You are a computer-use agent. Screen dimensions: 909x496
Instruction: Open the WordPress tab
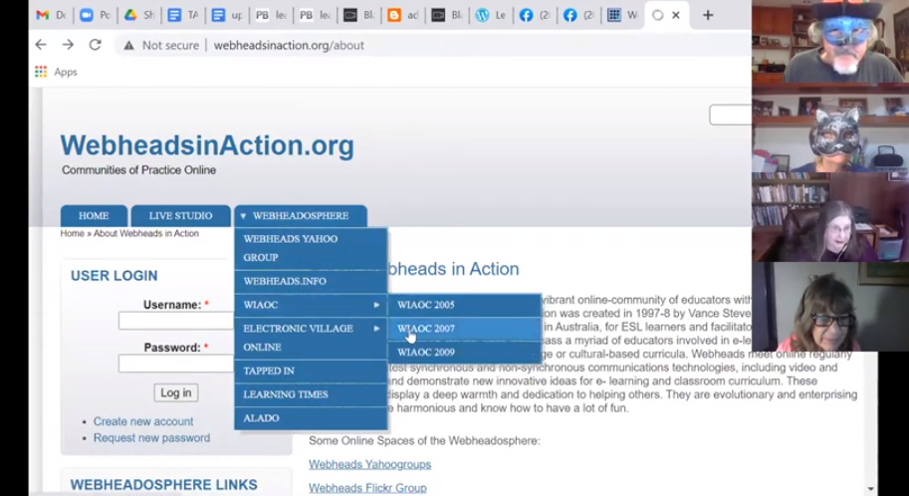coord(490,15)
